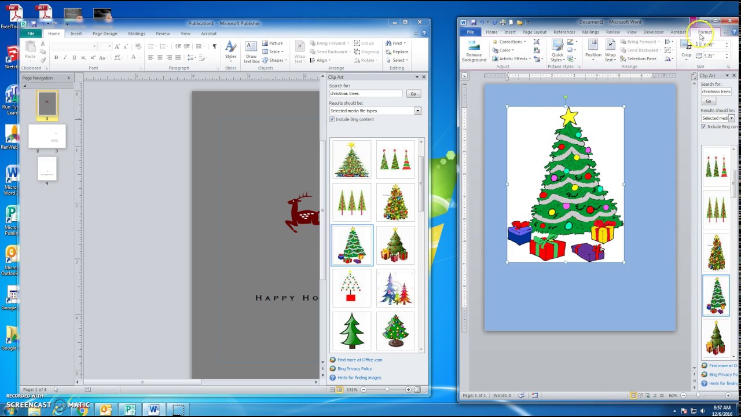
Task: Adjust Publisher zoom slider
Action: pyautogui.click(x=387, y=390)
